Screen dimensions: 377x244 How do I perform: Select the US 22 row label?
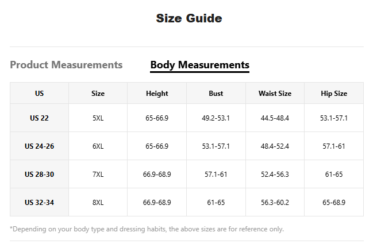[x=39, y=118]
